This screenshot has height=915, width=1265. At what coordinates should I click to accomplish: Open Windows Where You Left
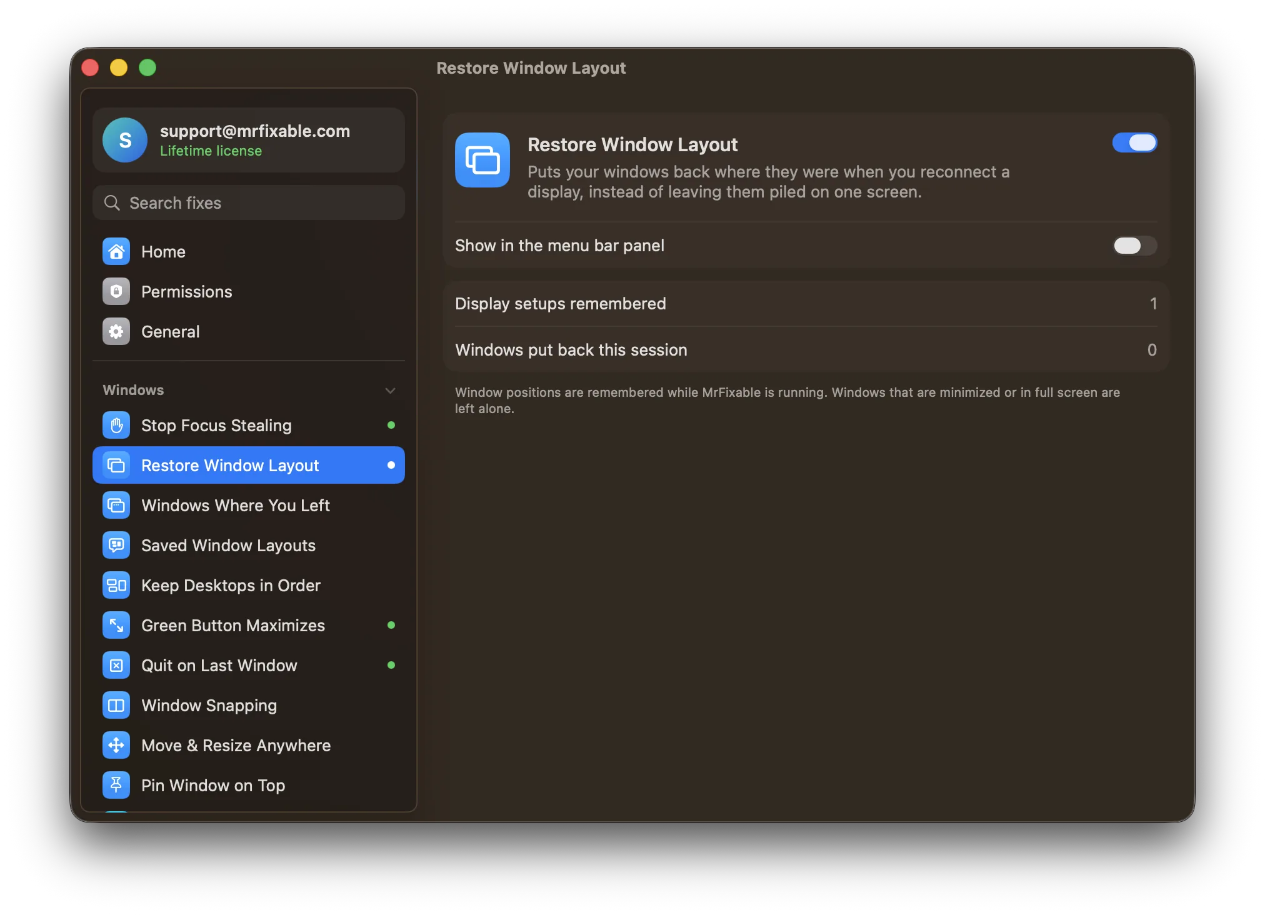[249, 506]
